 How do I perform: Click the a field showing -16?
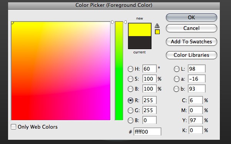pos(197,79)
